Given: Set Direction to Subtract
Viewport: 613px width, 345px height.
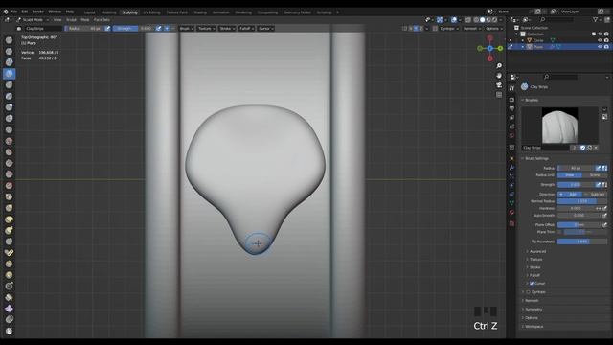Looking at the screenshot, I should 595,194.
